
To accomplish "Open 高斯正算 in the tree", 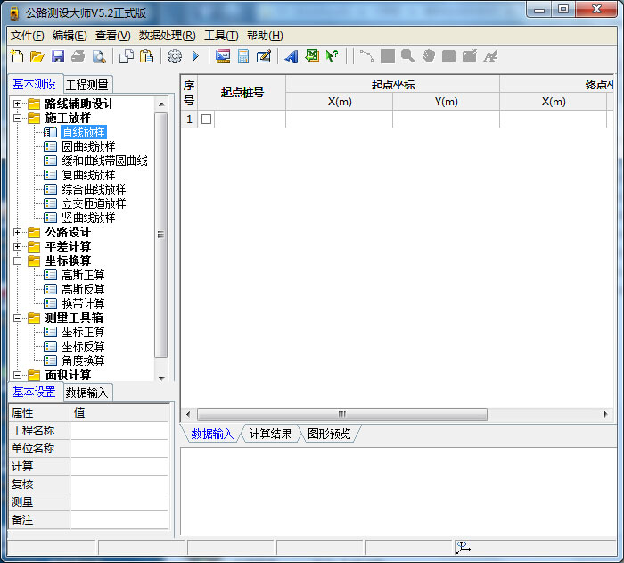I will [83, 276].
